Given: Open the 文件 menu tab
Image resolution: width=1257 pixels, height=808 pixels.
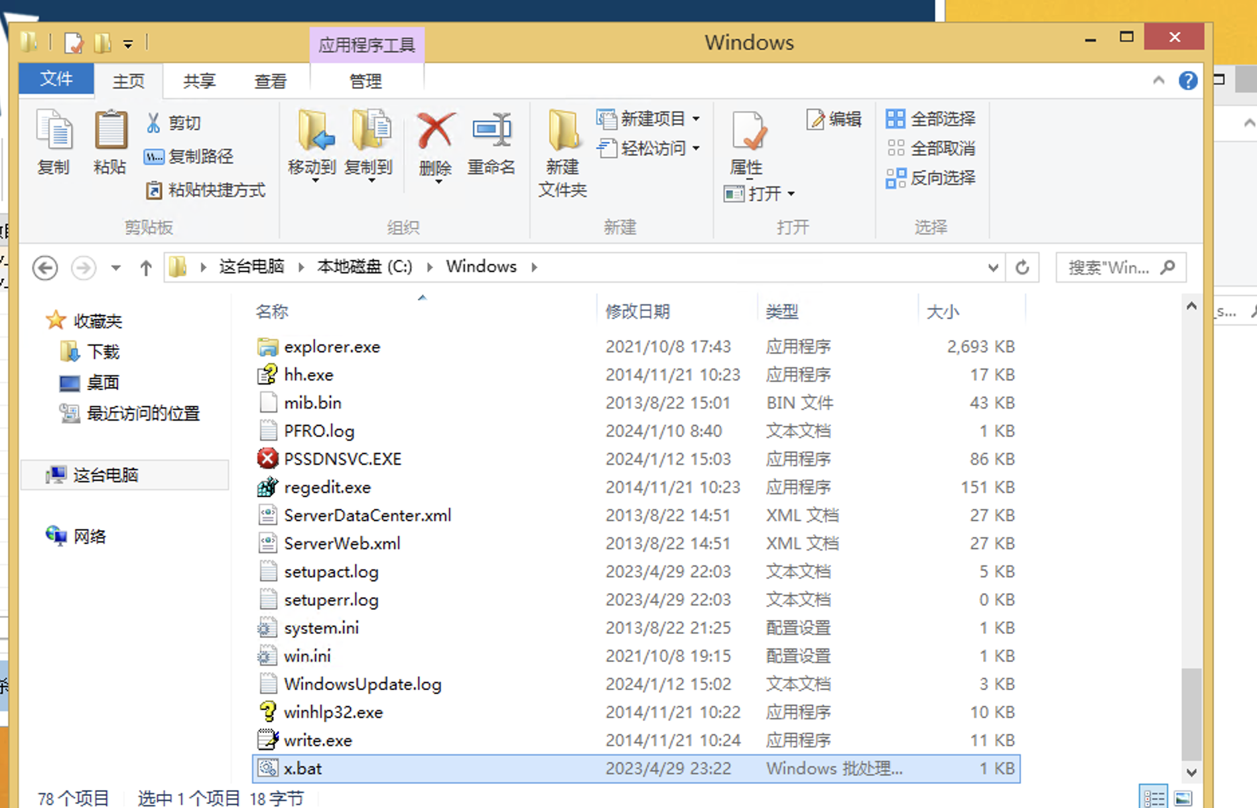Looking at the screenshot, I should pos(56,79).
